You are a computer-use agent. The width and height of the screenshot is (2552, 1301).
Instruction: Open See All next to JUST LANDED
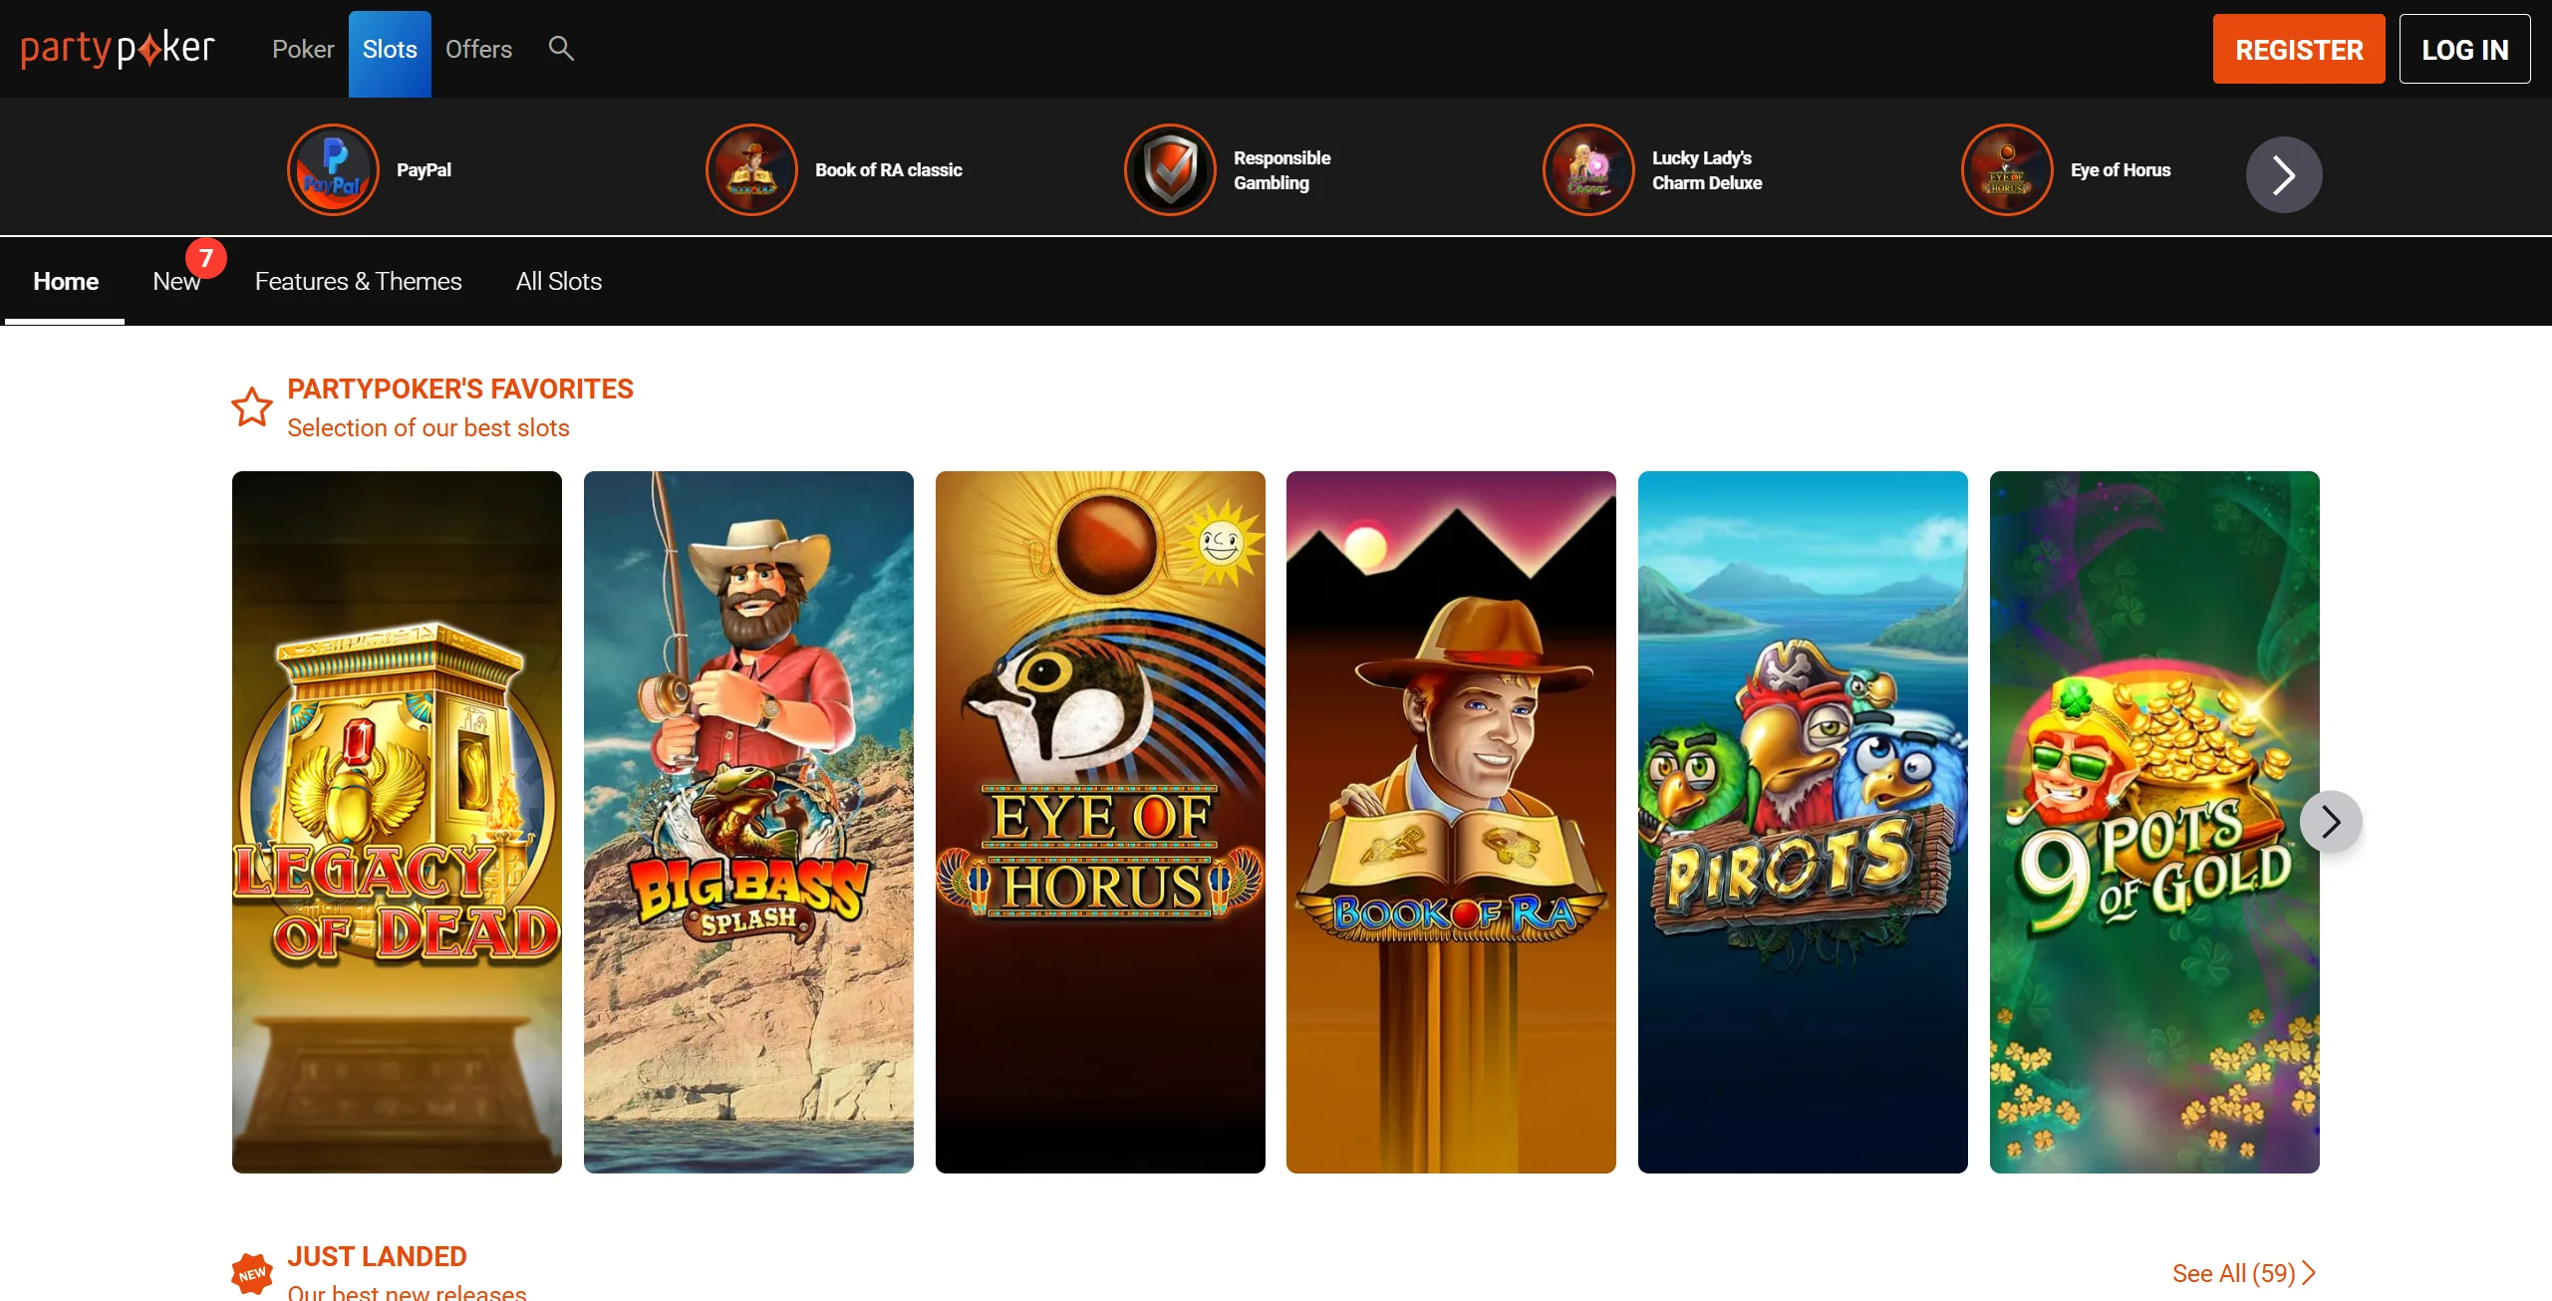pyautogui.click(x=2241, y=1272)
